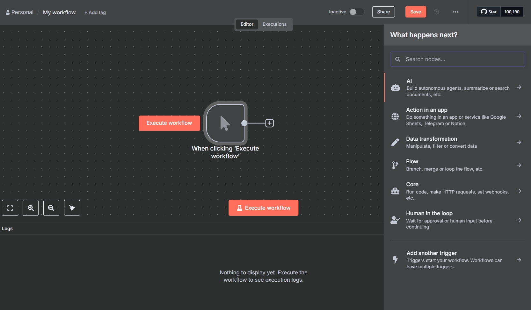
Task: Click the Share button
Action: tap(383, 12)
